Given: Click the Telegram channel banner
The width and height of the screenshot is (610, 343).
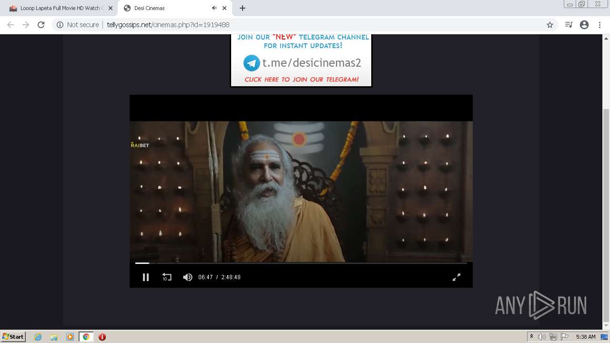Looking at the screenshot, I should (x=301, y=61).
